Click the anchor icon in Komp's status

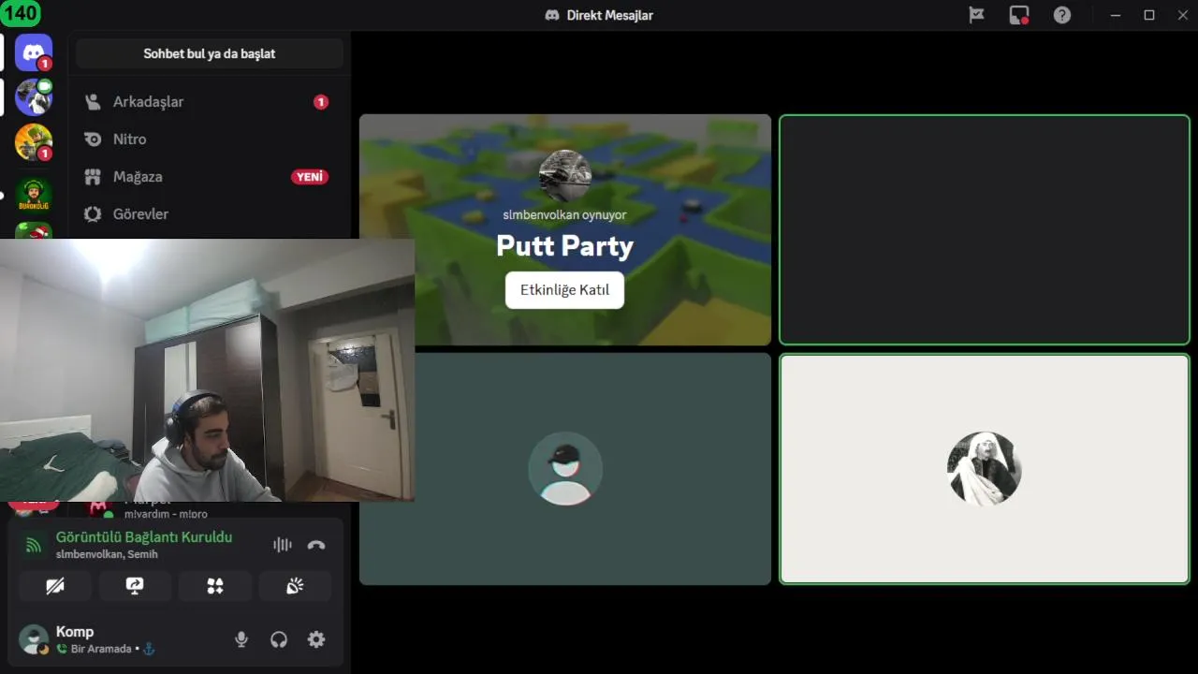148,649
